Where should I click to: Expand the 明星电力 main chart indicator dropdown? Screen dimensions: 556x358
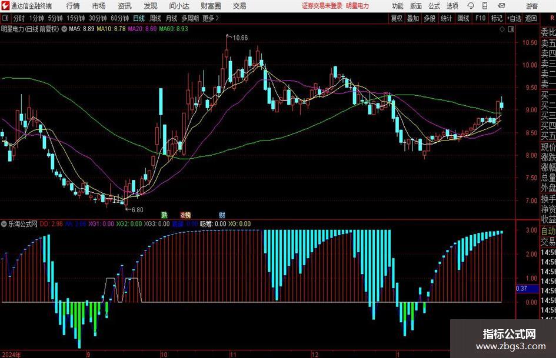click(64, 29)
